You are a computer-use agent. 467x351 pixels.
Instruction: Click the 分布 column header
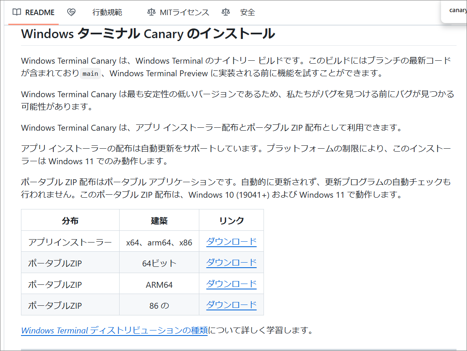tap(70, 220)
